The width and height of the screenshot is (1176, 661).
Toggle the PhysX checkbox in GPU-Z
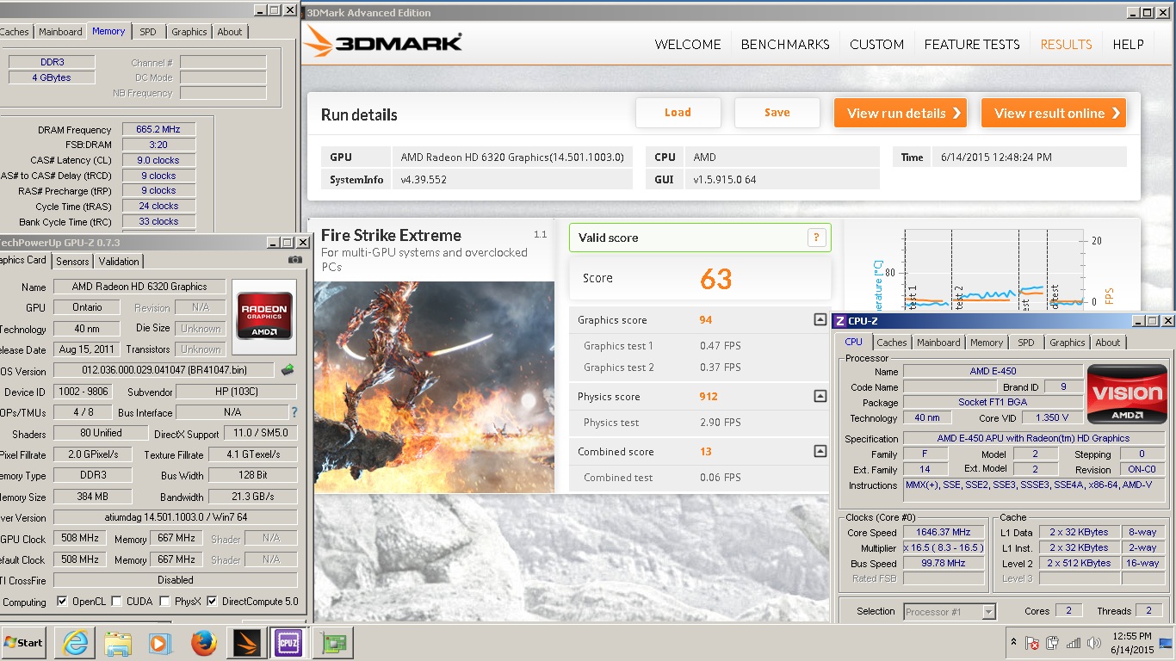[x=164, y=602]
